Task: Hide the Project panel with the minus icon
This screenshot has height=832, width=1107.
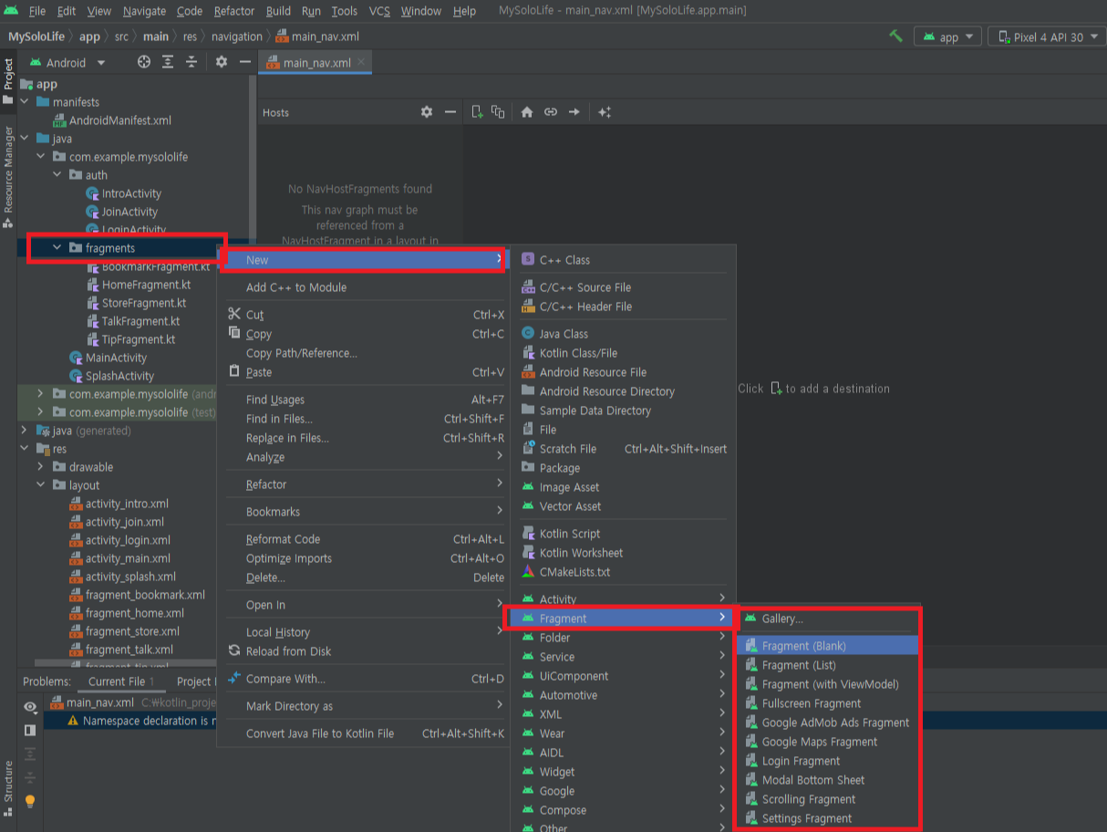Action: tap(244, 62)
